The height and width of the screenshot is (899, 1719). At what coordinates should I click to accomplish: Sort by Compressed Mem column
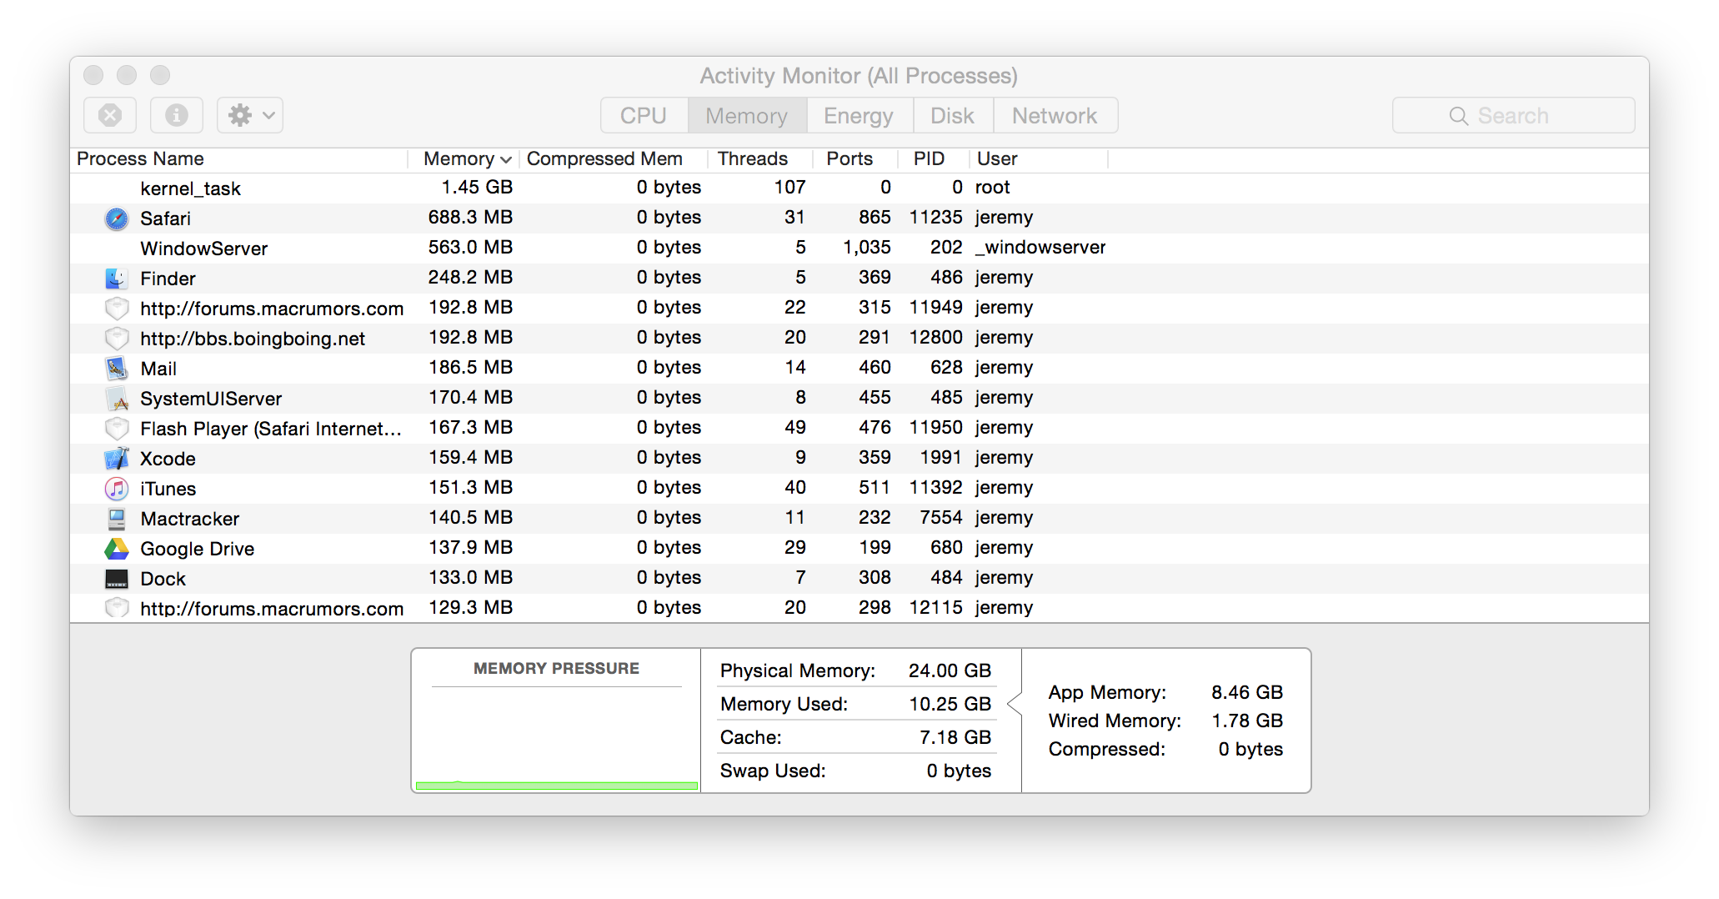613,158
